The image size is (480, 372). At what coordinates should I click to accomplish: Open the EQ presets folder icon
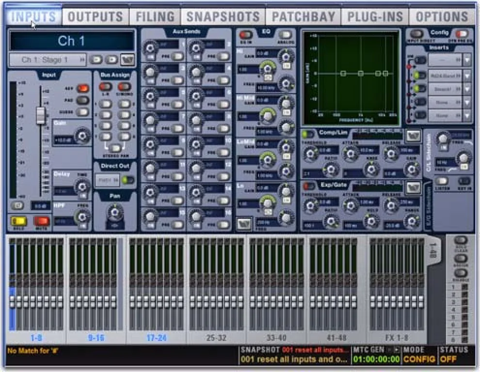(x=244, y=224)
